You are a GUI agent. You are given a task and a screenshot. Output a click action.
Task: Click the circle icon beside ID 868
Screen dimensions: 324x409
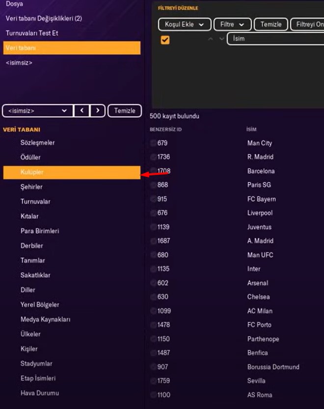[x=154, y=185]
